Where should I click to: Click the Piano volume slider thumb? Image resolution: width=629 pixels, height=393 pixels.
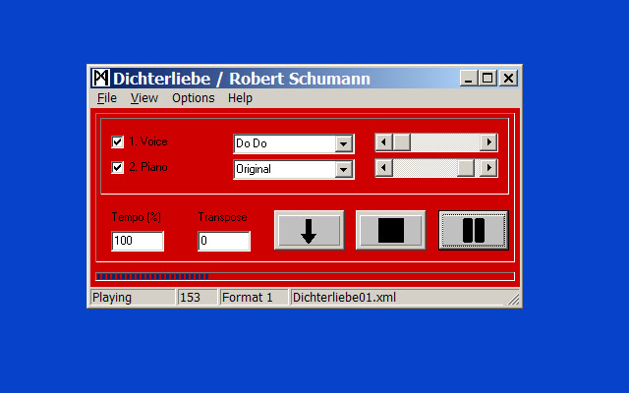click(466, 168)
